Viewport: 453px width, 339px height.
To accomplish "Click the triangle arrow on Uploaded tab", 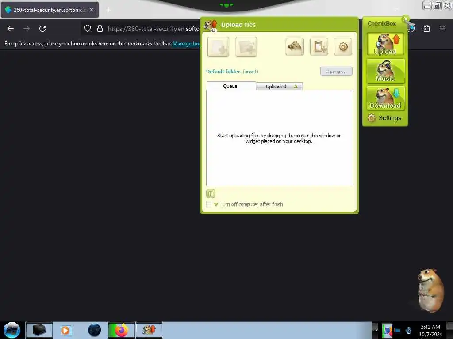I will [x=296, y=86].
